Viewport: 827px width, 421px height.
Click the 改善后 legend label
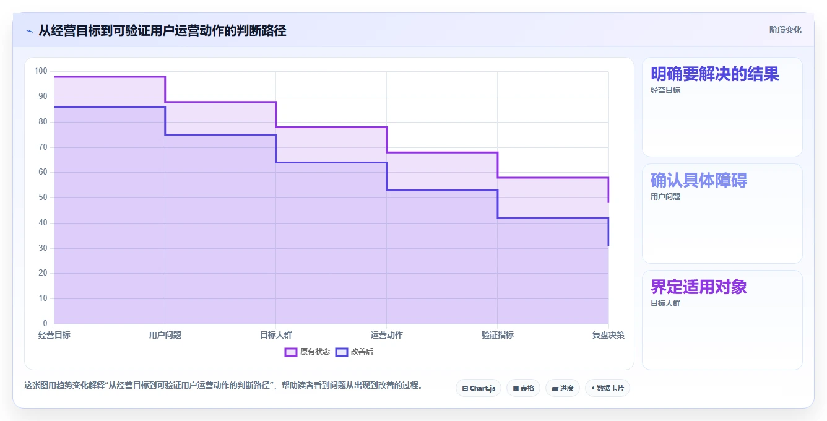362,352
